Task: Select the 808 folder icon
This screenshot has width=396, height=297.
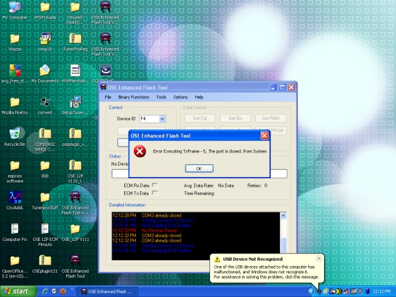Action: click(x=45, y=169)
